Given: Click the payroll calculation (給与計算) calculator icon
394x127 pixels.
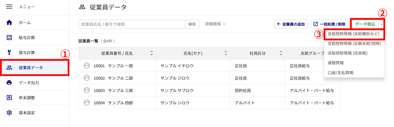Looking at the screenshot, I should pos(9,37).
